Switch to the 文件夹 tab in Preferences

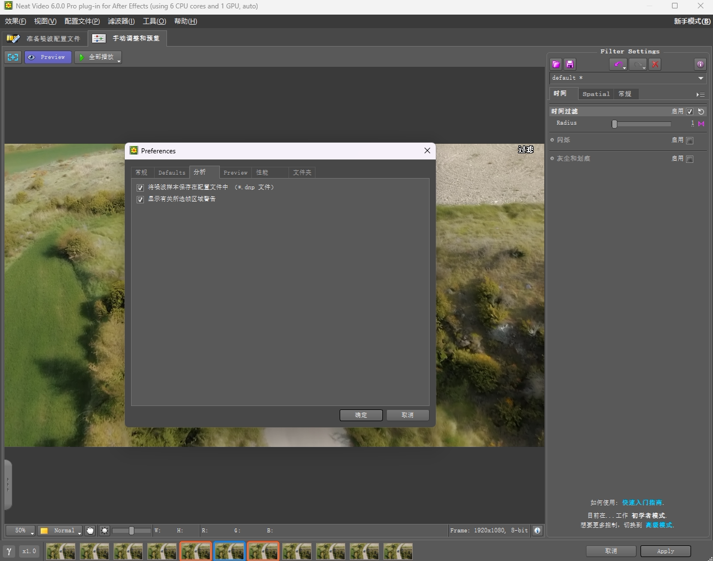(x=302, y=172)
